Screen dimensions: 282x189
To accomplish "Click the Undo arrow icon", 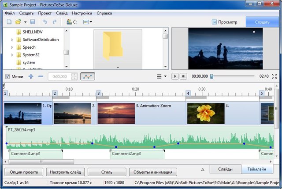I will coord(45,21).
